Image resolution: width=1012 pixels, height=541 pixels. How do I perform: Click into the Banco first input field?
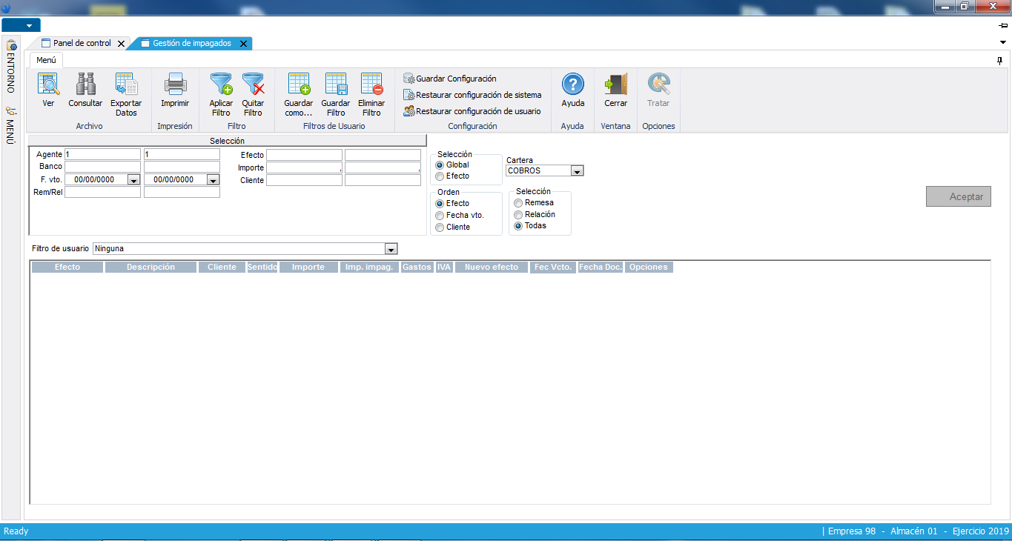102,167
